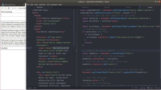
Task: Go forward in the browser
Action: coord(6,8)
